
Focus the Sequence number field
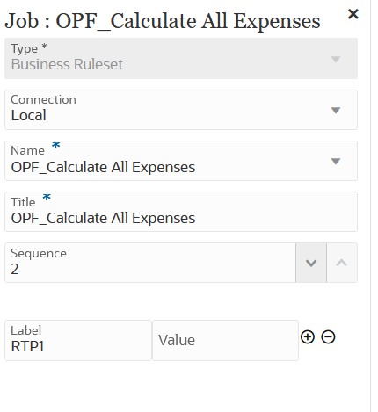point(150,263)
